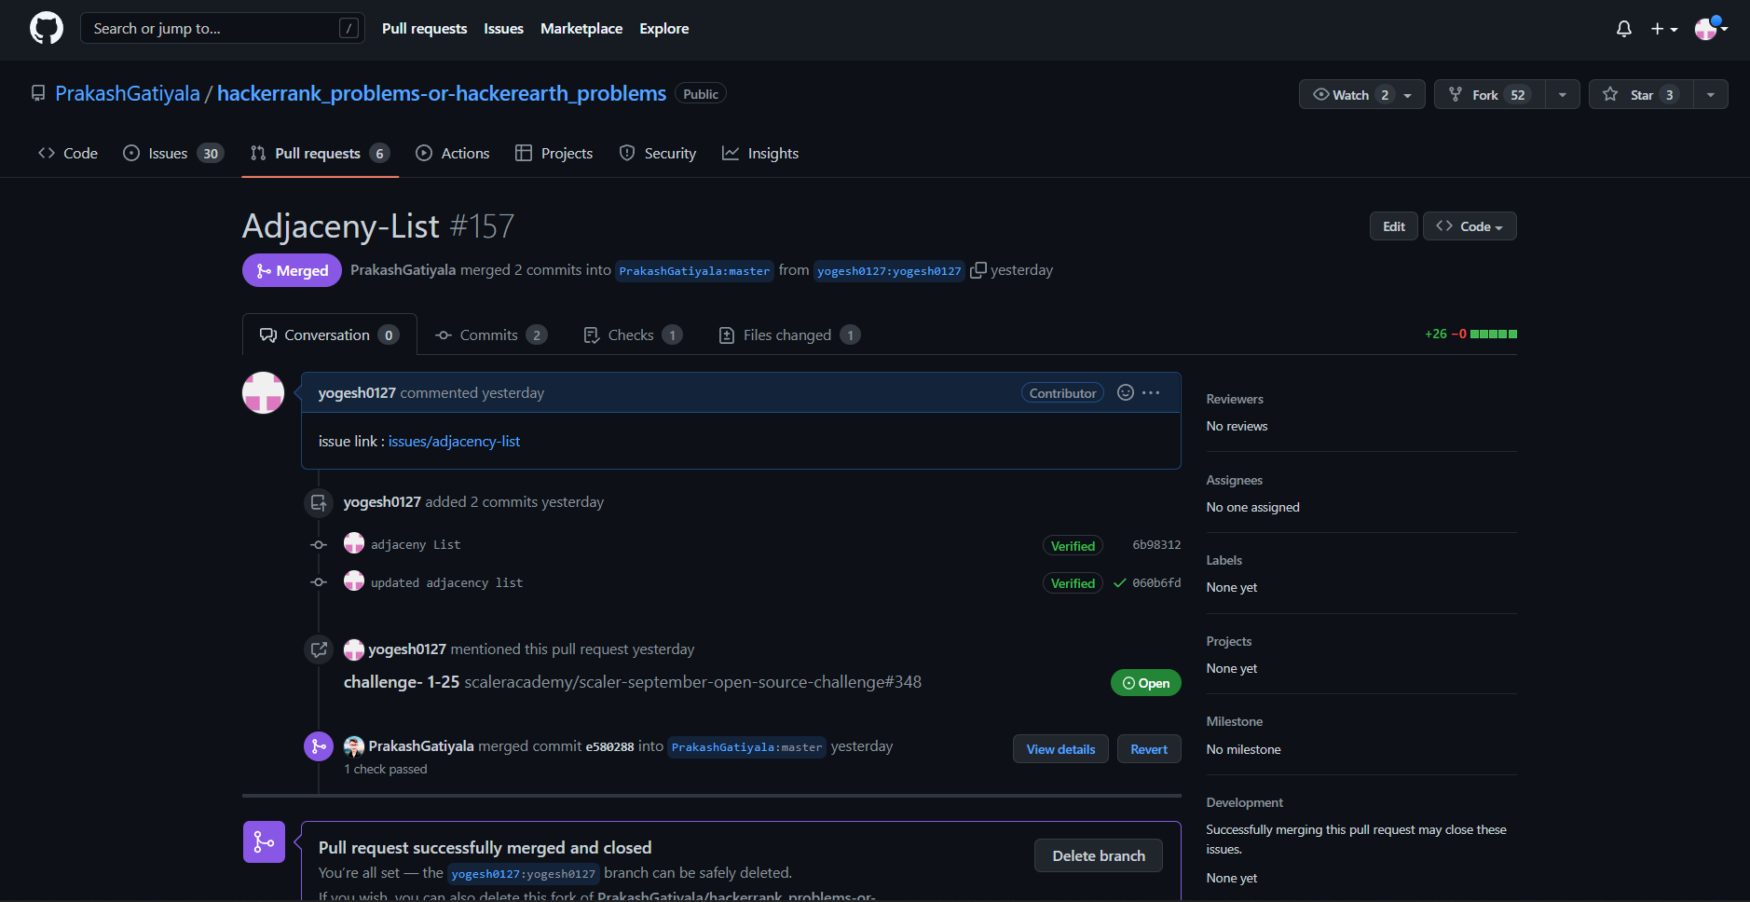The height and width of the screenshot is (902, 1750).
Task: Open the Star dropdown arrow
Action: (1710, 94)
